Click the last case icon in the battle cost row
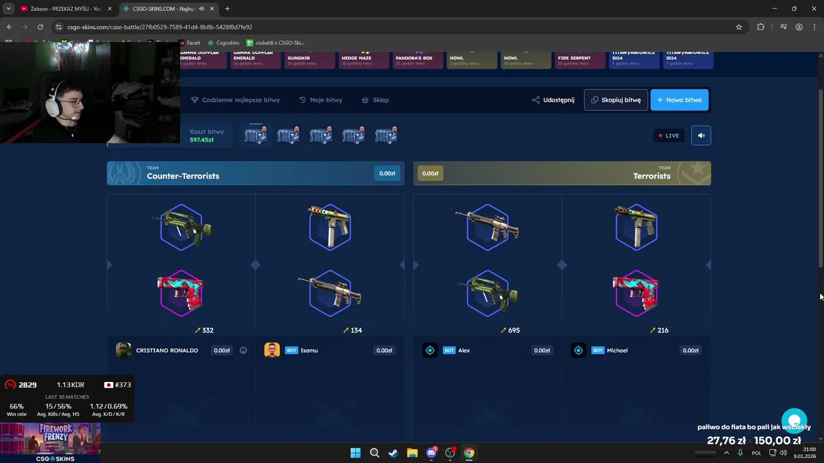Viewport: 824px width, 463px height. click(386, 135)
